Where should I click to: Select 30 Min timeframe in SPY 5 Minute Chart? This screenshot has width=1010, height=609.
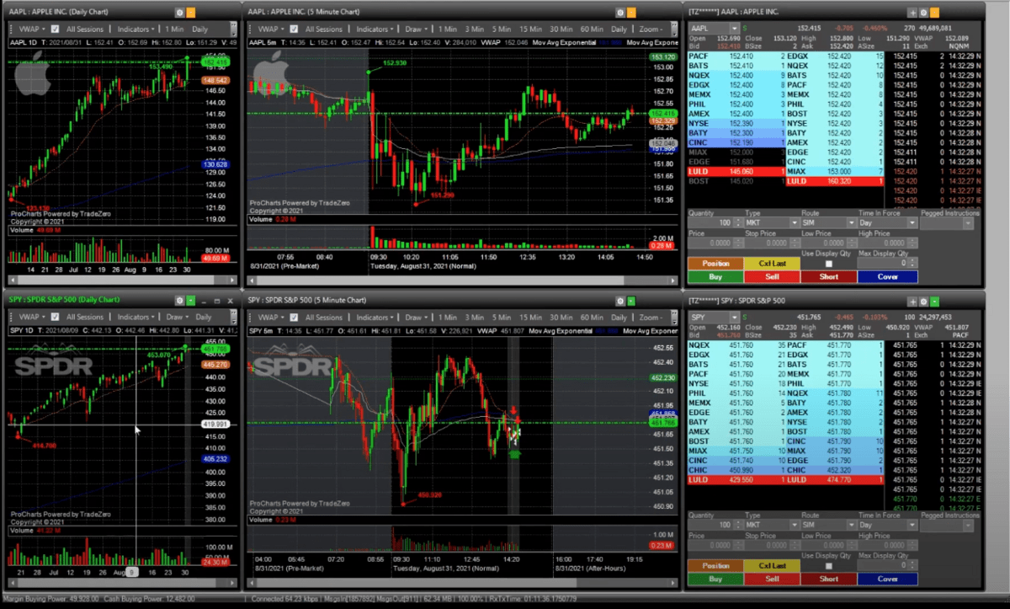point(561,317)
